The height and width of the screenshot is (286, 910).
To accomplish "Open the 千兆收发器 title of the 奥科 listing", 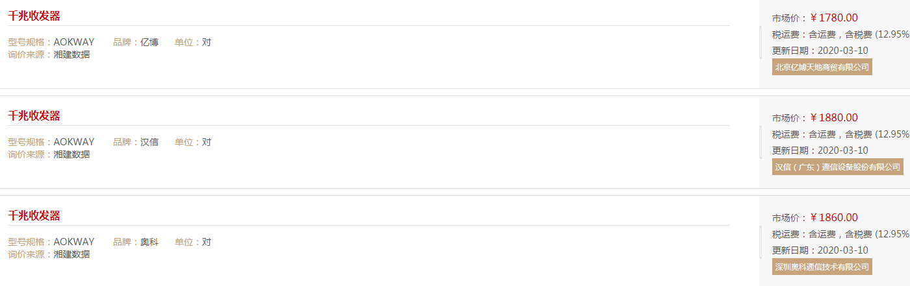I will [34, 216].
